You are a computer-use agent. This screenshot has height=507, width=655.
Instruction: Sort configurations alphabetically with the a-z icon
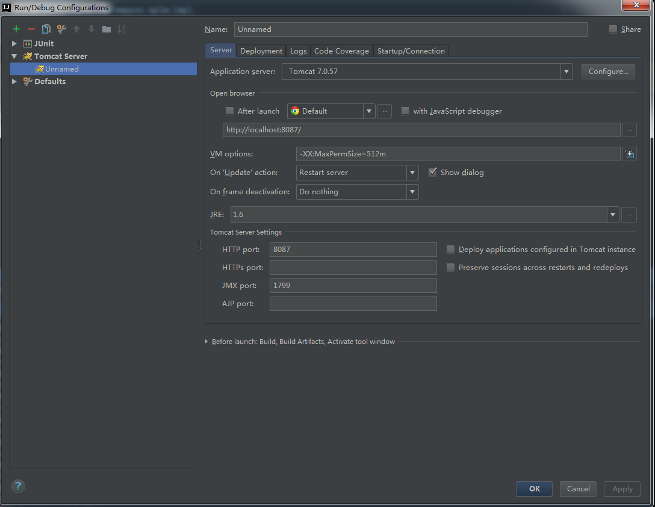[x=122, y=29]
